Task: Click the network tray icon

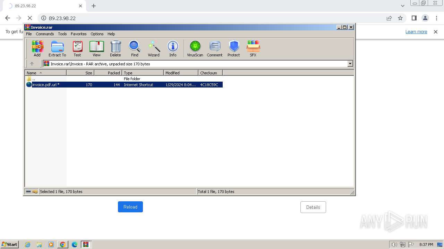Action: click(403, 245)
